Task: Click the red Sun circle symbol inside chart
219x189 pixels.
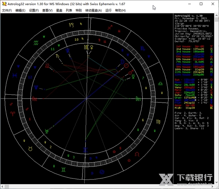Action: coord(126,66)
